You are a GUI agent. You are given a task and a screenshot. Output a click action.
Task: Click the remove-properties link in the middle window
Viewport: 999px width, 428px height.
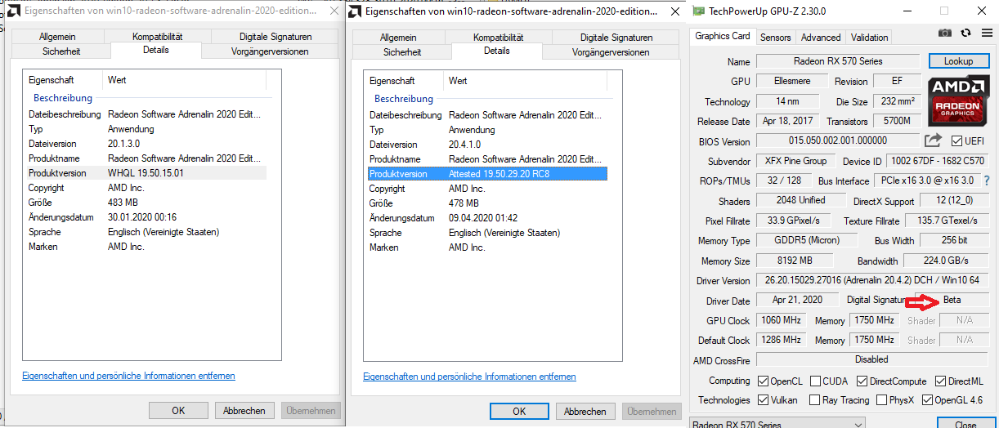tap(469, 377)
